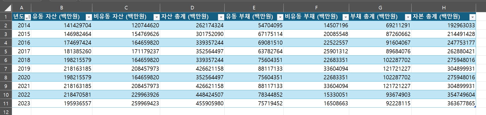This screenshot has width=486, height=115.
Task: Open filter dropdown for 부채 총계 column
Action: click(408, 17)
